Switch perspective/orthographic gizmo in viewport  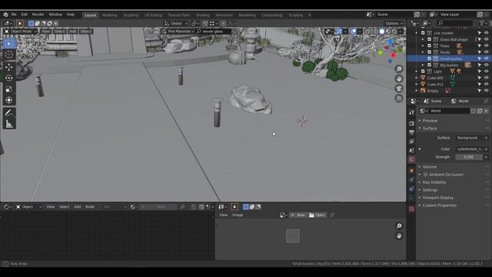coord(399,98)
